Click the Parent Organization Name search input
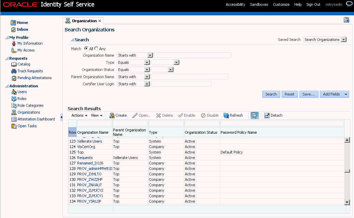The height and width of the screenshot is (218, 354). tap(190, 77)
